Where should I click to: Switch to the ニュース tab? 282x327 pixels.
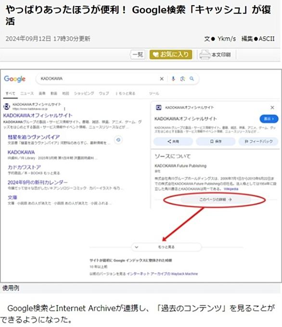[x=27, y=94]
